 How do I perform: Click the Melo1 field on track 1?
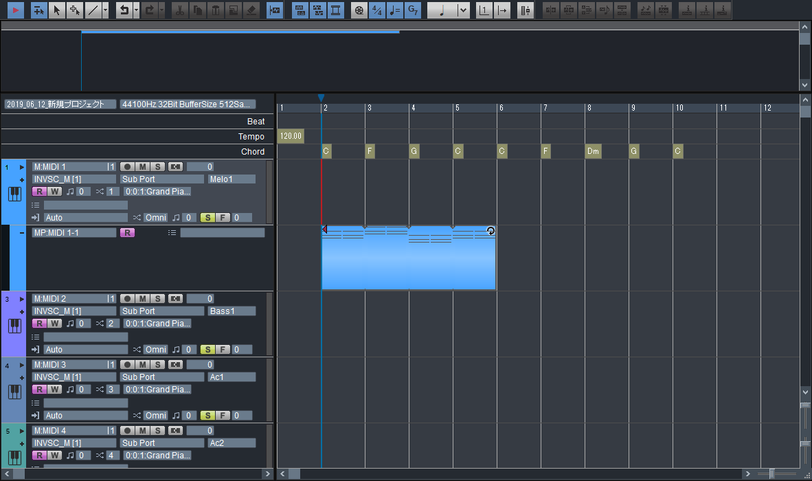pyautogui.click(x=232, y=179)
